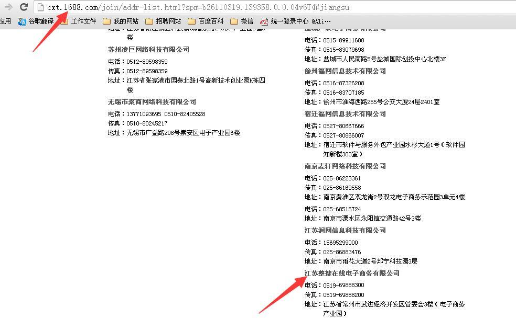Image resolution: width=516 pixels, height=331 pixels.
Task: Open the 应用 apps bookmark
Action: [x=5, y=21]
